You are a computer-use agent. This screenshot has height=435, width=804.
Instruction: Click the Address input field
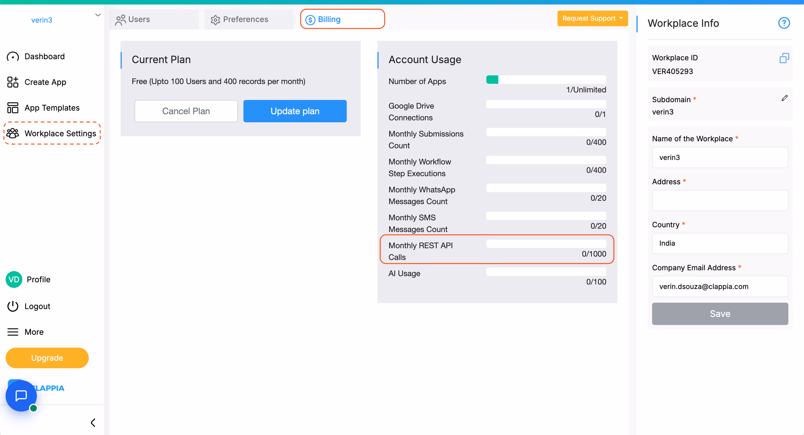pos(720,200)
